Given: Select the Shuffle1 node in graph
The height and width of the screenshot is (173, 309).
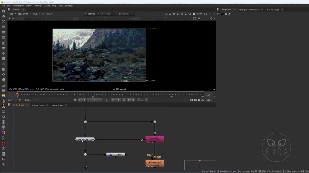Looking at the screenshot, I should click(154, 140).
